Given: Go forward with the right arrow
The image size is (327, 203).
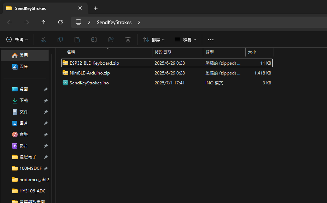Looking at the screenshot, I should (x=27, y=22).
